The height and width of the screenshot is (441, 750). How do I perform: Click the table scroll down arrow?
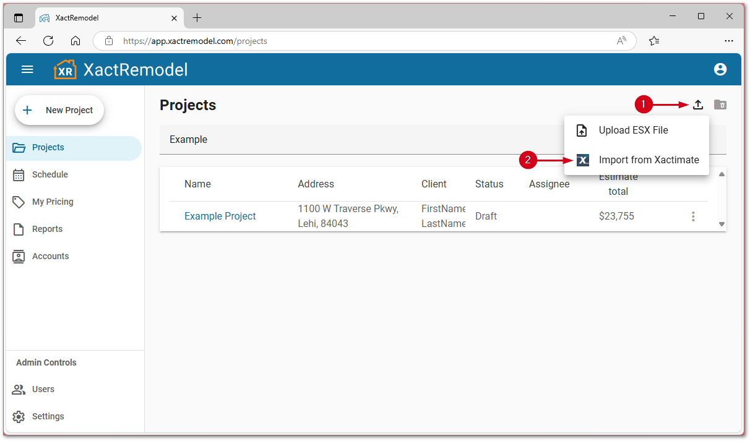(x=722, y=224)
